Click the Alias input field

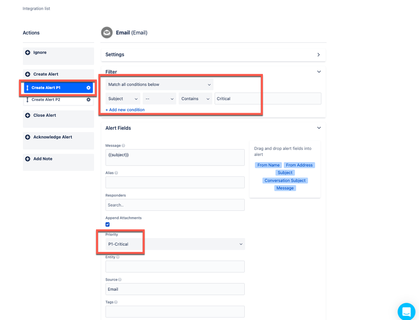coord(175,182)
